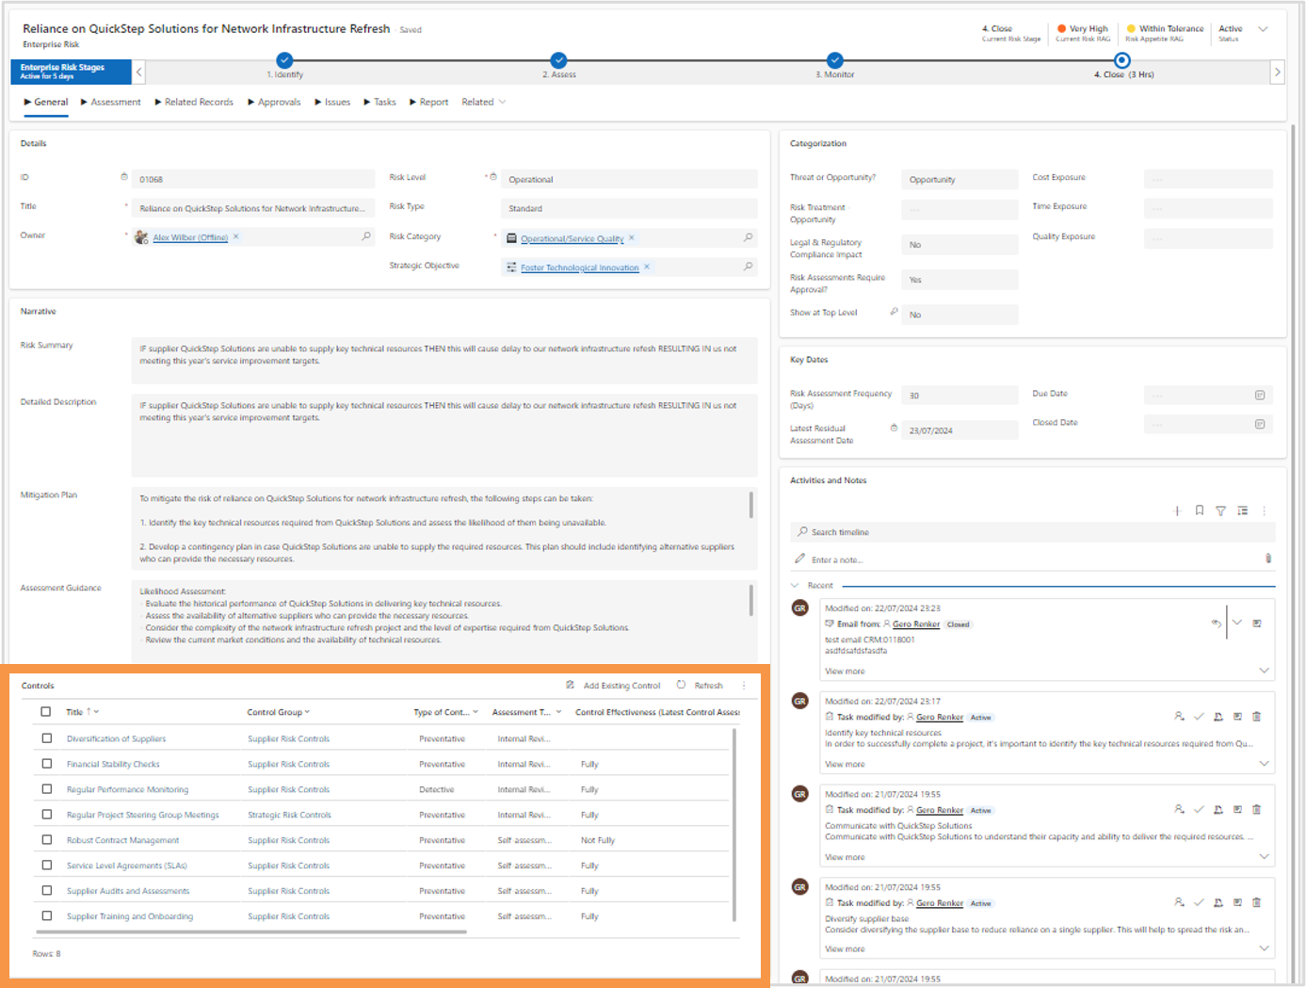Click the process bar previous stage arrow
The width and height of the screenshot is (1306, 988).
139,72
